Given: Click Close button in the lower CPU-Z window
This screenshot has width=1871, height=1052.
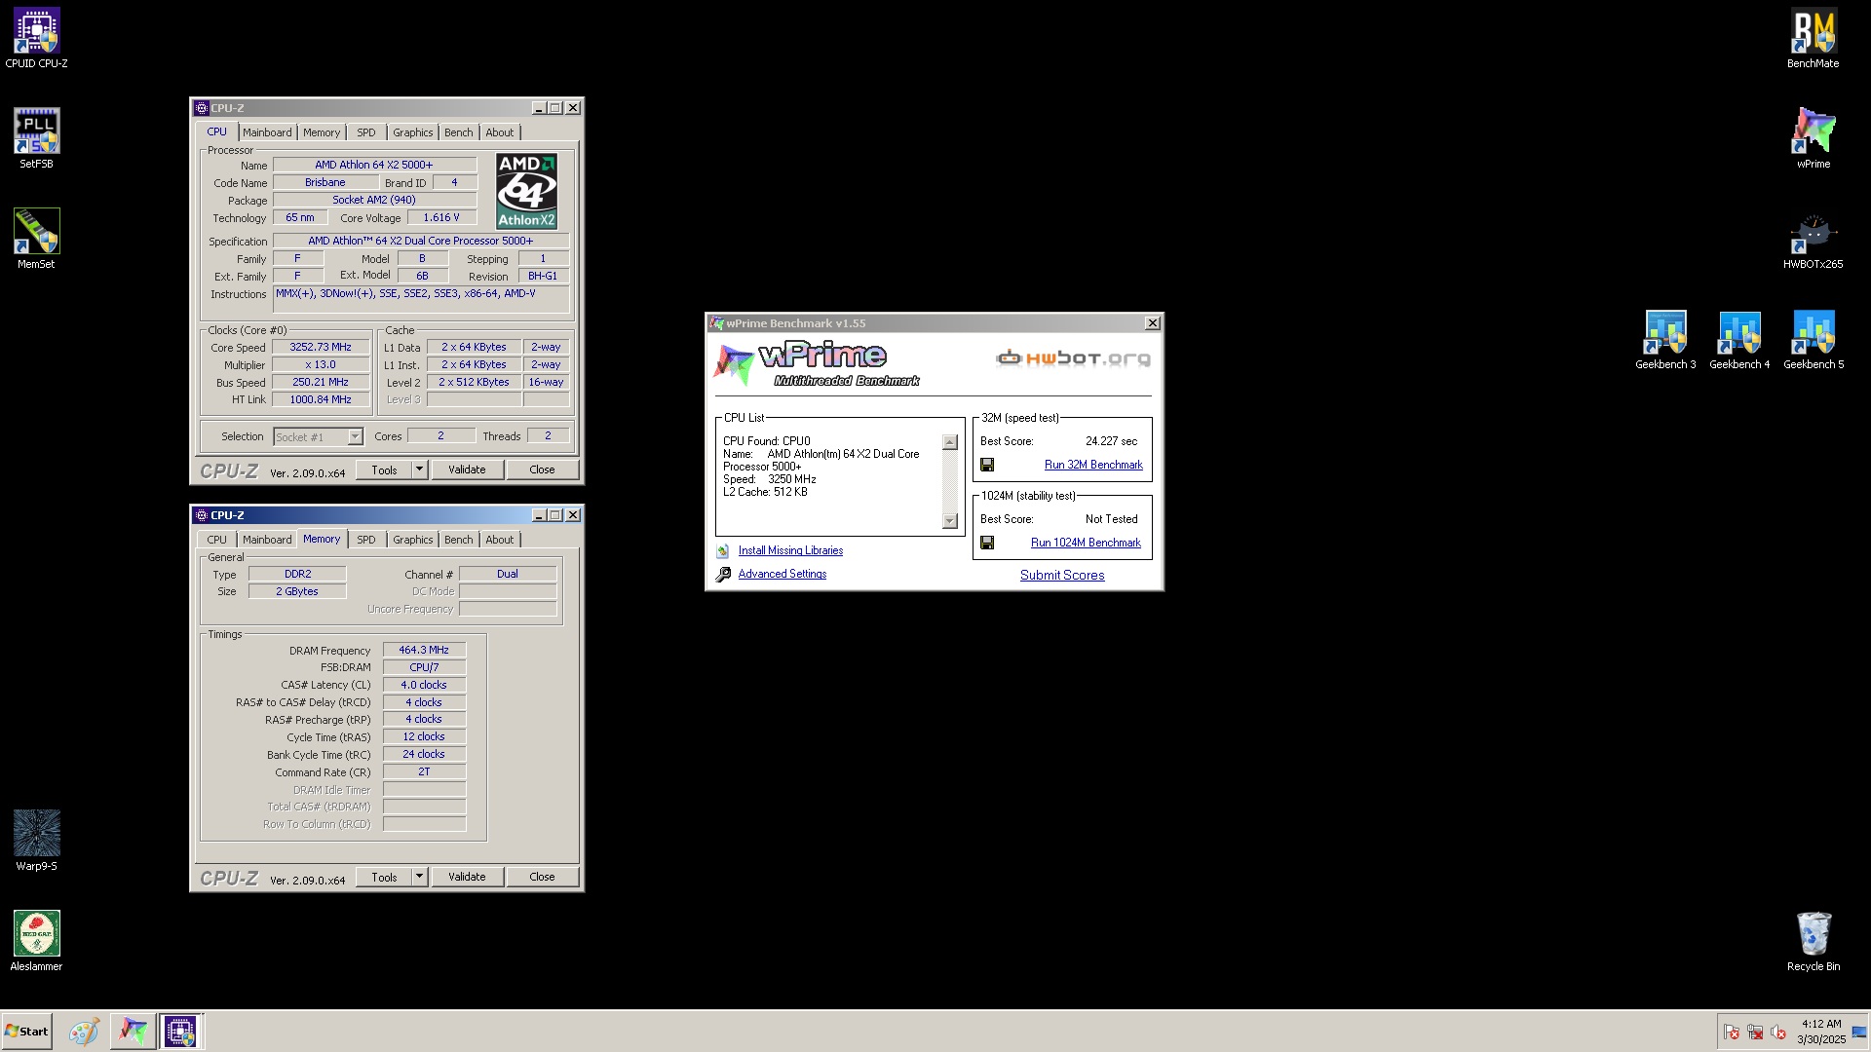Looking at the screenshot, I should tap(542, 877).
